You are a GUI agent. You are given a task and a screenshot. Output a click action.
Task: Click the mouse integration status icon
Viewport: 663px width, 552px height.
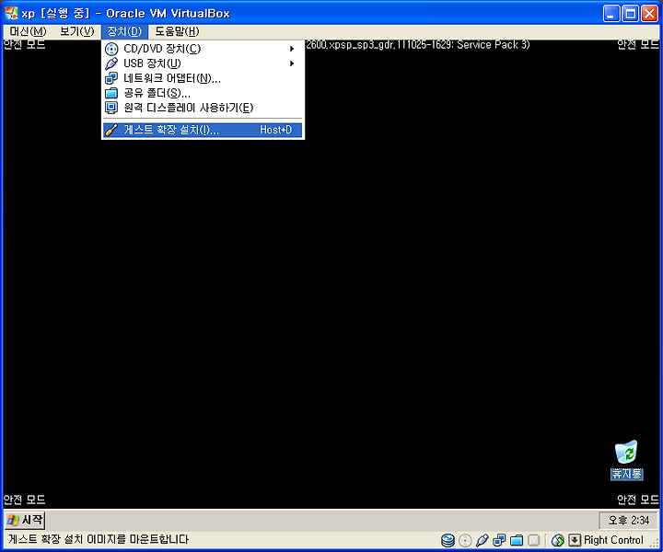(558, 540)
